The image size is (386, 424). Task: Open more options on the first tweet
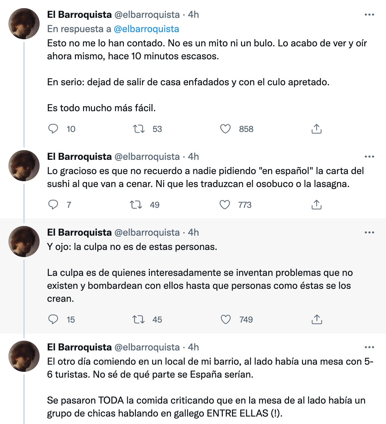point(369,15)
